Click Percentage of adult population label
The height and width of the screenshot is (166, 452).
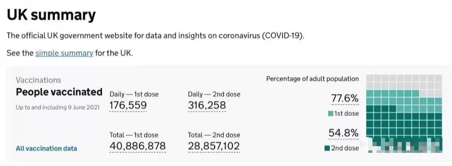pyautogui.click(x=313, y=79)
